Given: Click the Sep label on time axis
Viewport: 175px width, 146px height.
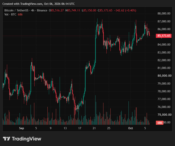Looking at the screenshot, I should coord(22,128).
